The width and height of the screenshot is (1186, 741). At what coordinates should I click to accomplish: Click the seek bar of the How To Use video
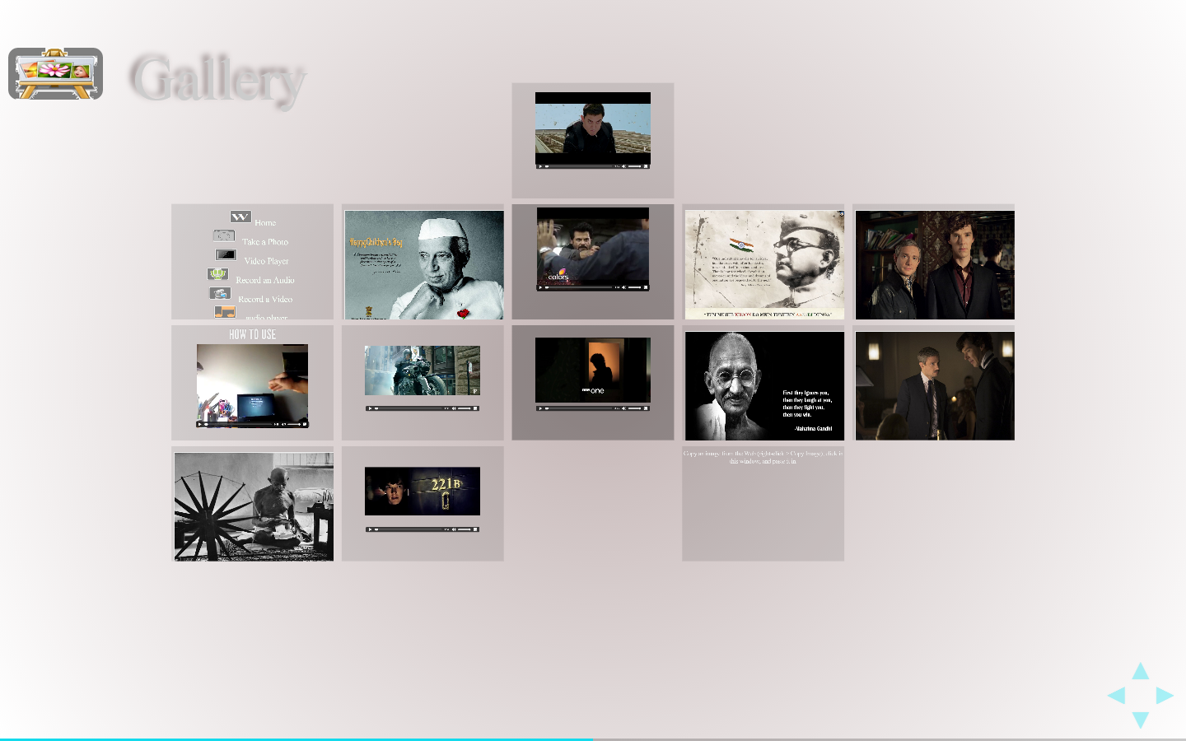point(240,424)
